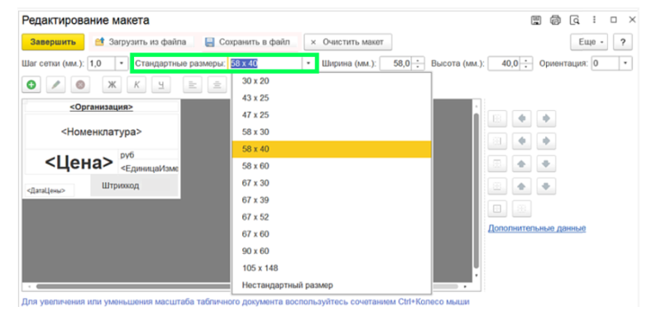Image resolution: width=656 pixels, height=326 pixels.
Task: Open the three-dot menu in title bar
Action: (x=594, y=20)
